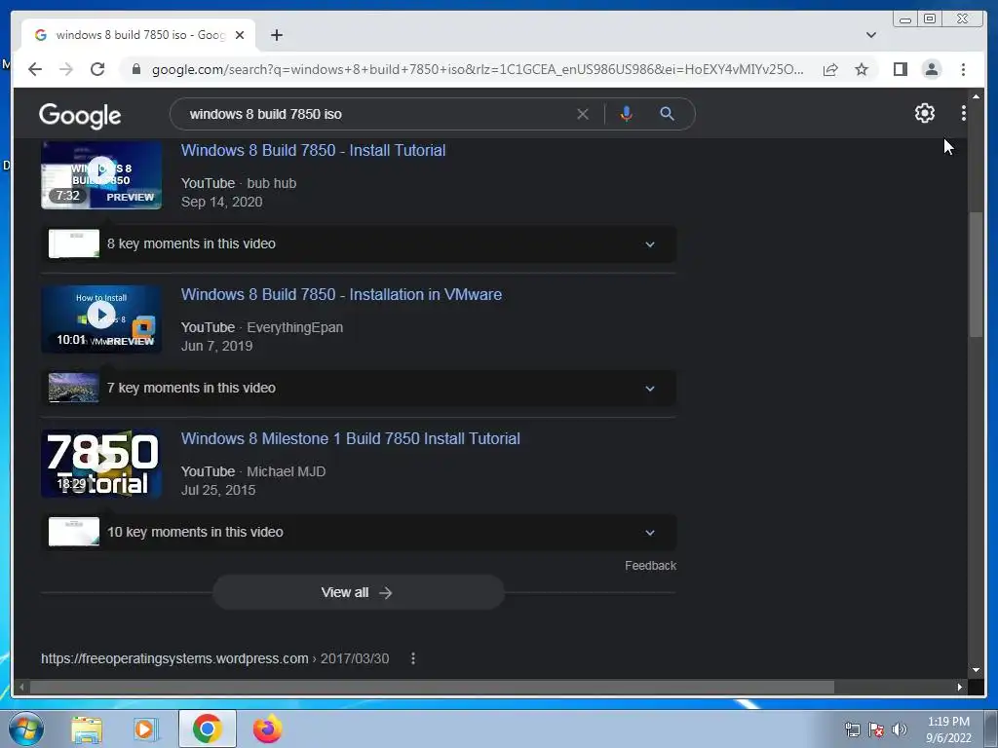Click the vertical scrollbar up arrow
This screenshot has height=748, width=998.
click(976, 96)
